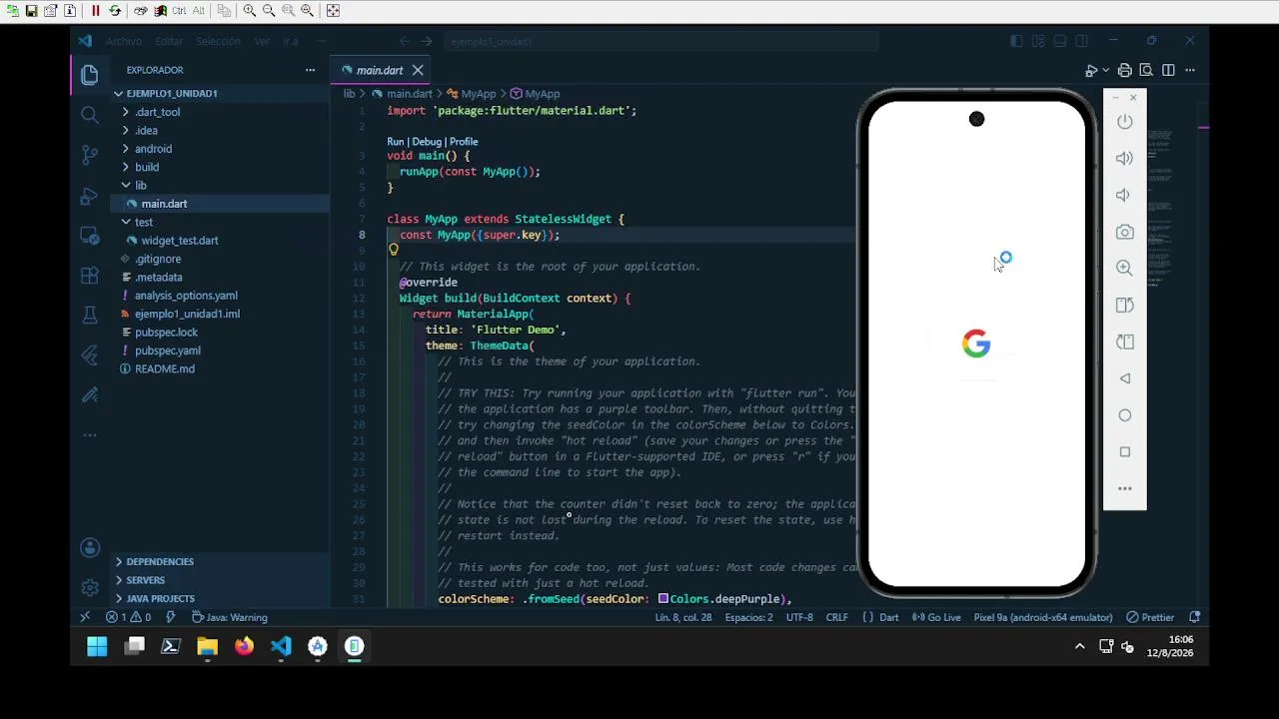Click the Debug CodeLens link above main()
Image resolution: width=1279 pixels, height=719 pixels.
[x=427, y=142]
